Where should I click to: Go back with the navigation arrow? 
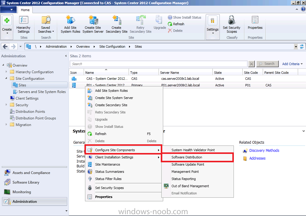point(5,46)
